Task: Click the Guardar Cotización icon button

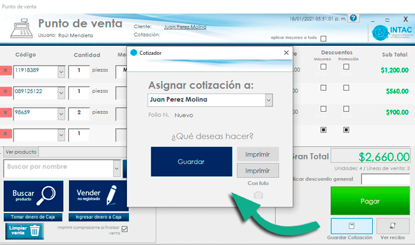Action: click(x=352, y=226)
